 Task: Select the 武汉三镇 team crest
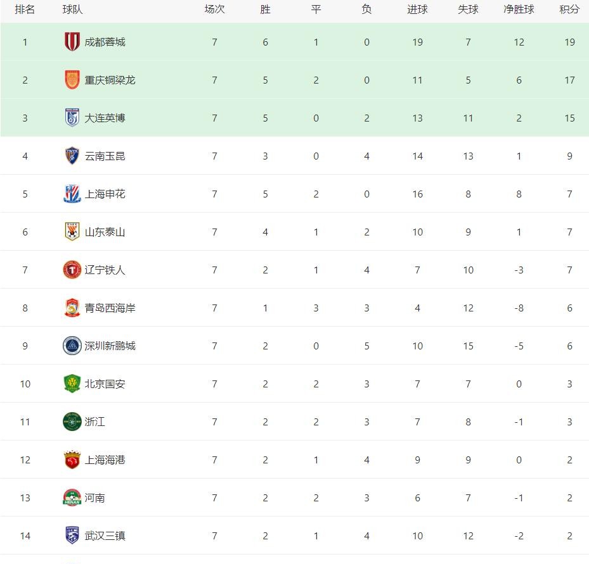click(72, 536)
